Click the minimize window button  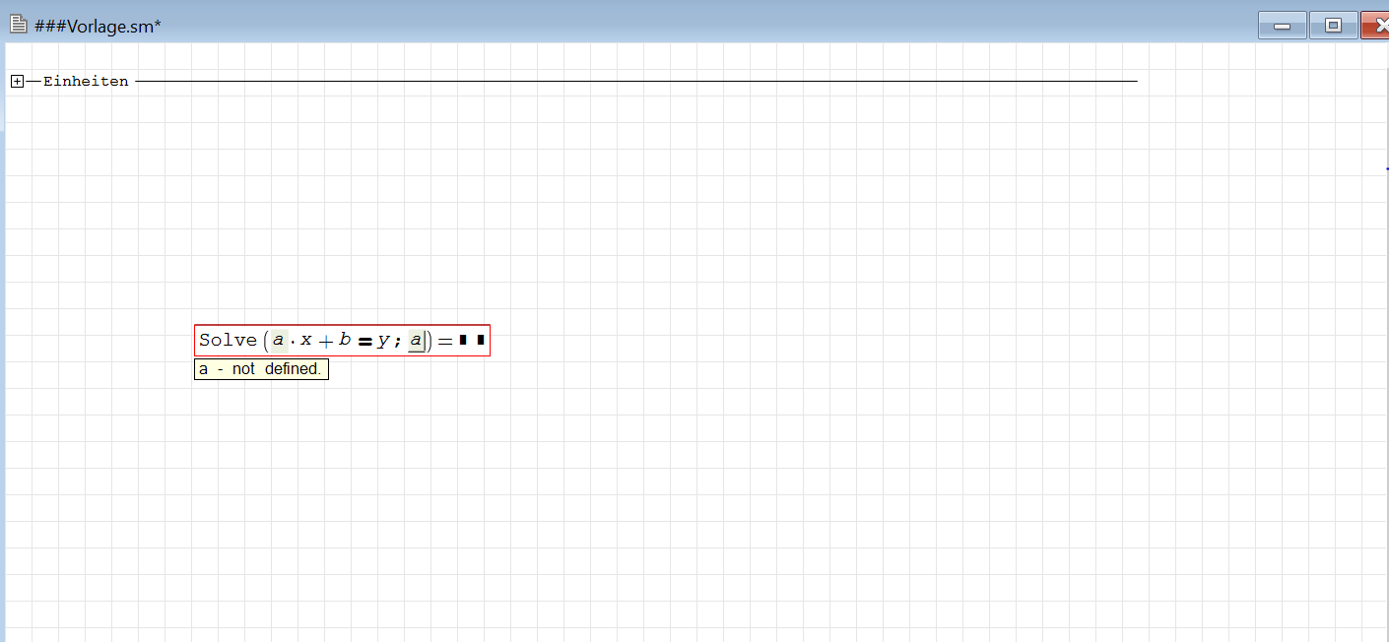(x=1282, y=25)
